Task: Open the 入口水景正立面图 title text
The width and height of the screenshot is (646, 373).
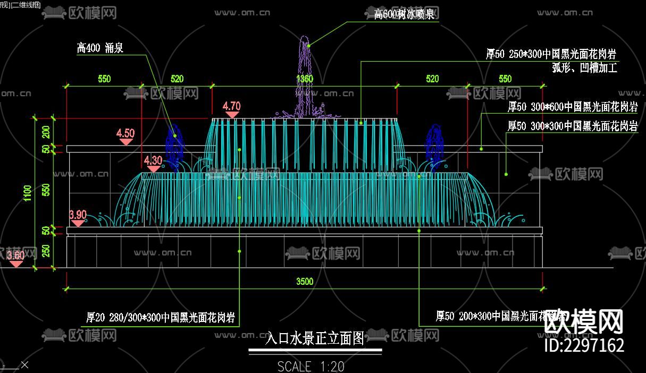Action: click(x=314, y=339)
